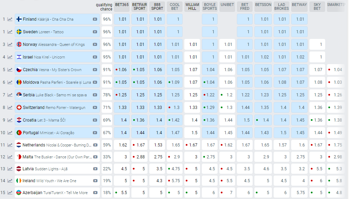Open the chart icon for Latvia
The width and height of the screenshot is (349, 199).
pyautogui.click(x=10, y=169)
